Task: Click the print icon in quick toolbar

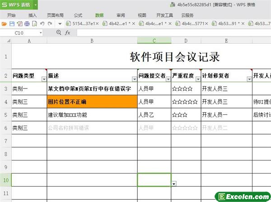Action: [x=27, y=23]
